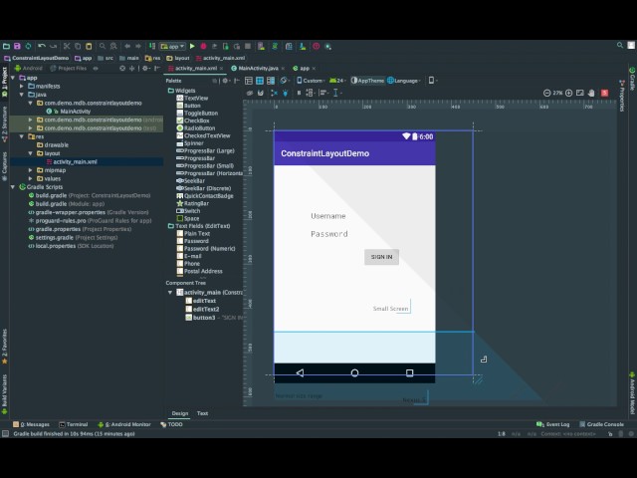
Task: Open the Language dropdown
Action: pyautogui.click(x=404, y=81)
